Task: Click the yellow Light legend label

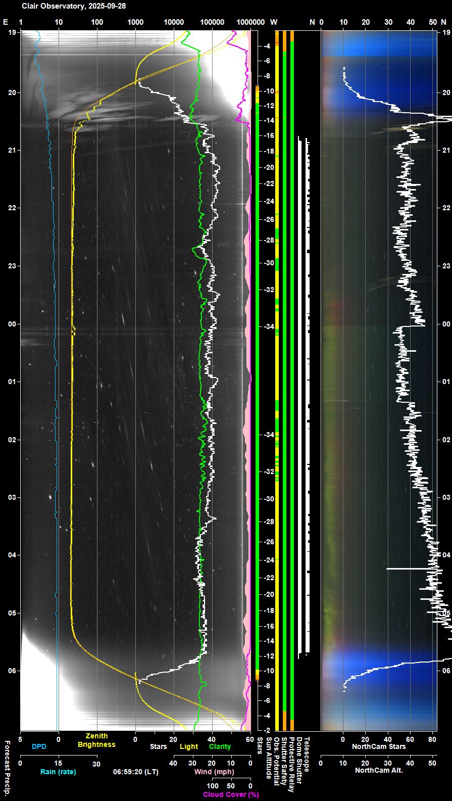Action: pyautogui.click(x=189, y=746)
